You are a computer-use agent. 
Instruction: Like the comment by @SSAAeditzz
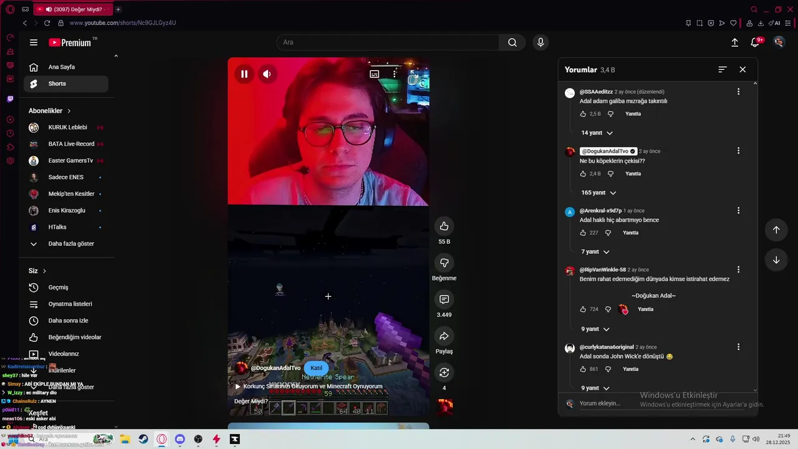click(583, 114)
